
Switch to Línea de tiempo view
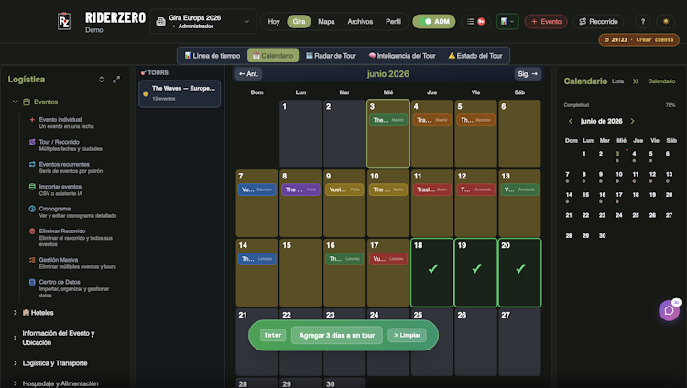pos(213,56)
